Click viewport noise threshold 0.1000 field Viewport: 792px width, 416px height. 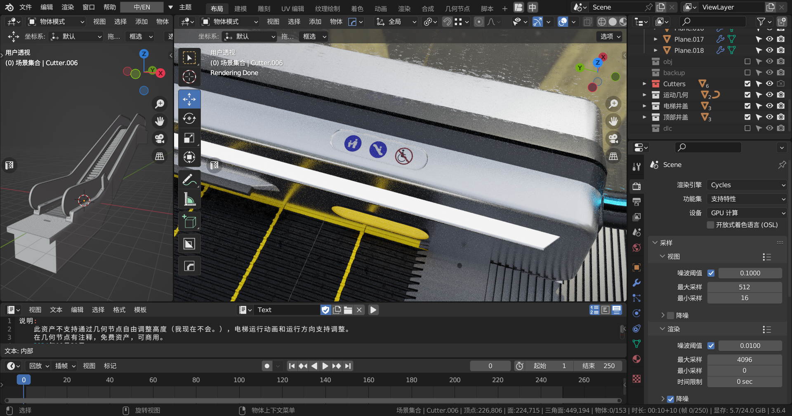[x=750, y=273]
